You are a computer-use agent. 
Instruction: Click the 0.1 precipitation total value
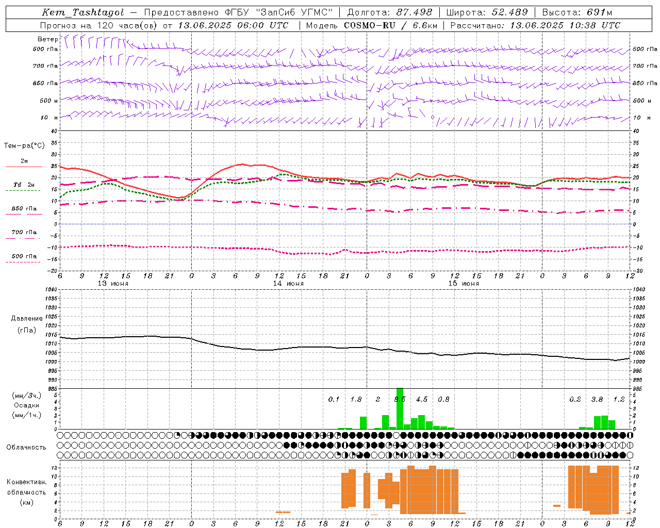click(334, 399)
